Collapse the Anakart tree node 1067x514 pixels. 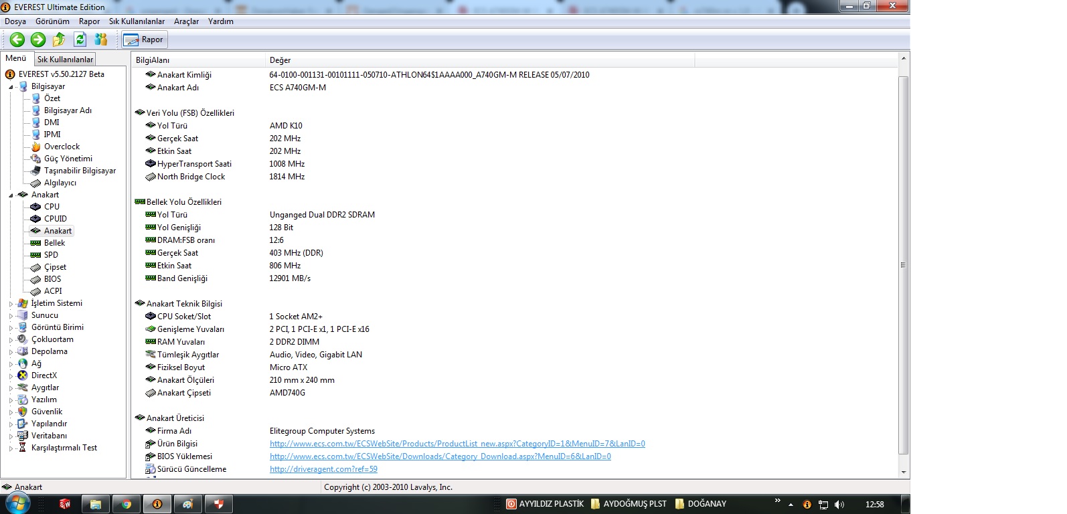tap(11, 195)
